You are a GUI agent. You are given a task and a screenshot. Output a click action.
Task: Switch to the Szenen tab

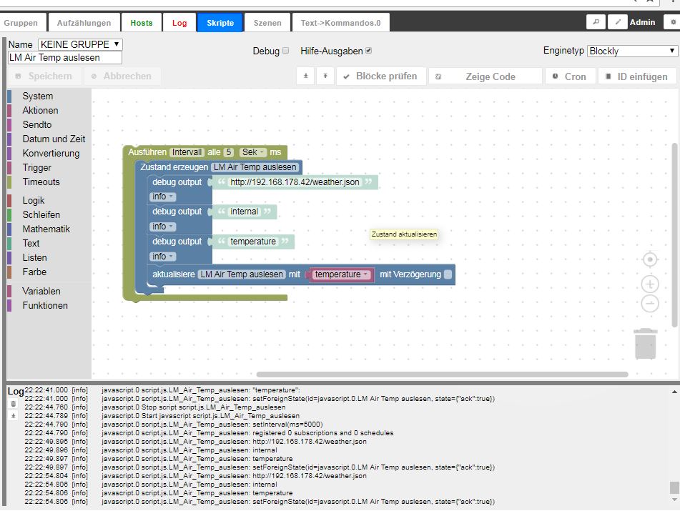point(267,23)
